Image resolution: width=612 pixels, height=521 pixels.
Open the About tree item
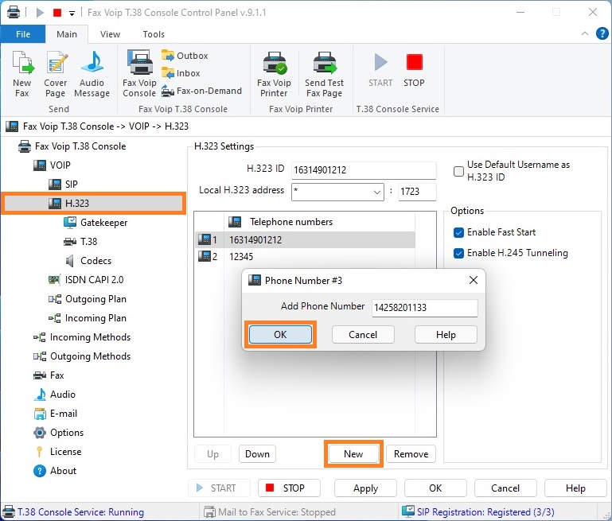point(55,471)
